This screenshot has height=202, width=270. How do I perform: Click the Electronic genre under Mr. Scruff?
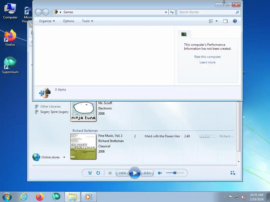[105, 108]
